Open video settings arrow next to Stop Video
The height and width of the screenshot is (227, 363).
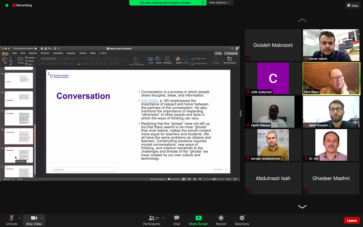(42, 218)
